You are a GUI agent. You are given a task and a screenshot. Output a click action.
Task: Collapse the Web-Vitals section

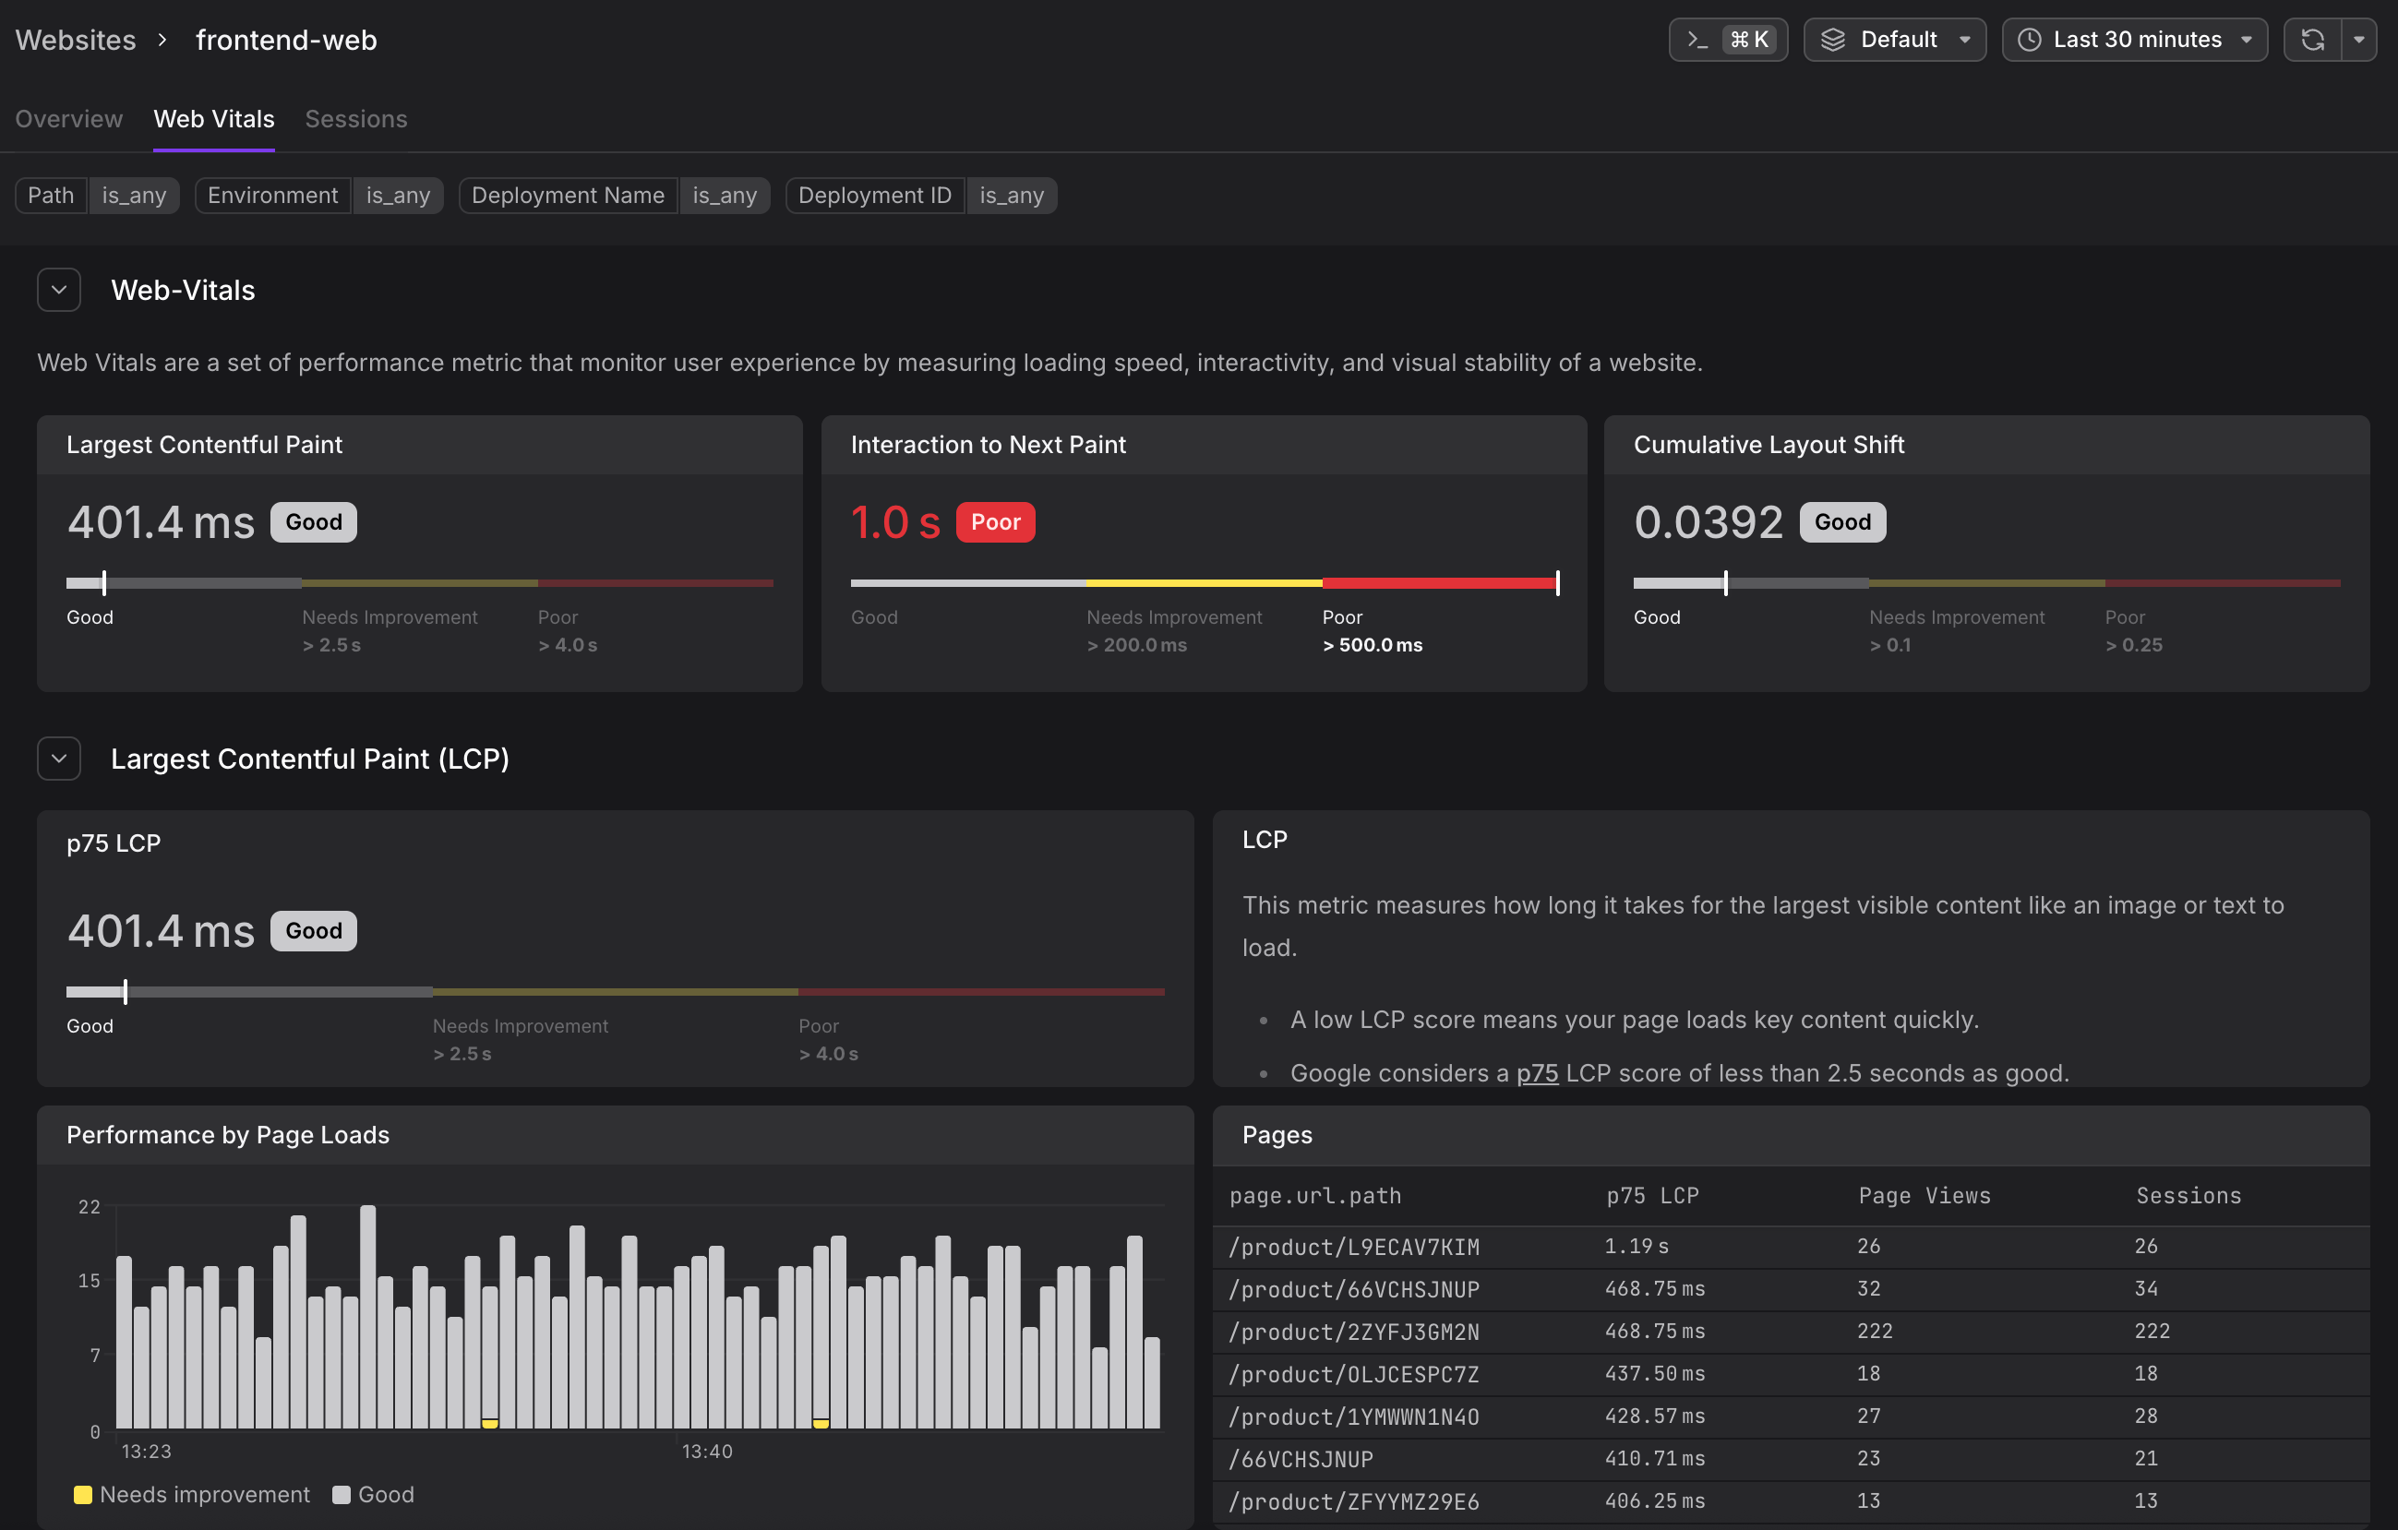pyautogui.click(x=59, y=290)
